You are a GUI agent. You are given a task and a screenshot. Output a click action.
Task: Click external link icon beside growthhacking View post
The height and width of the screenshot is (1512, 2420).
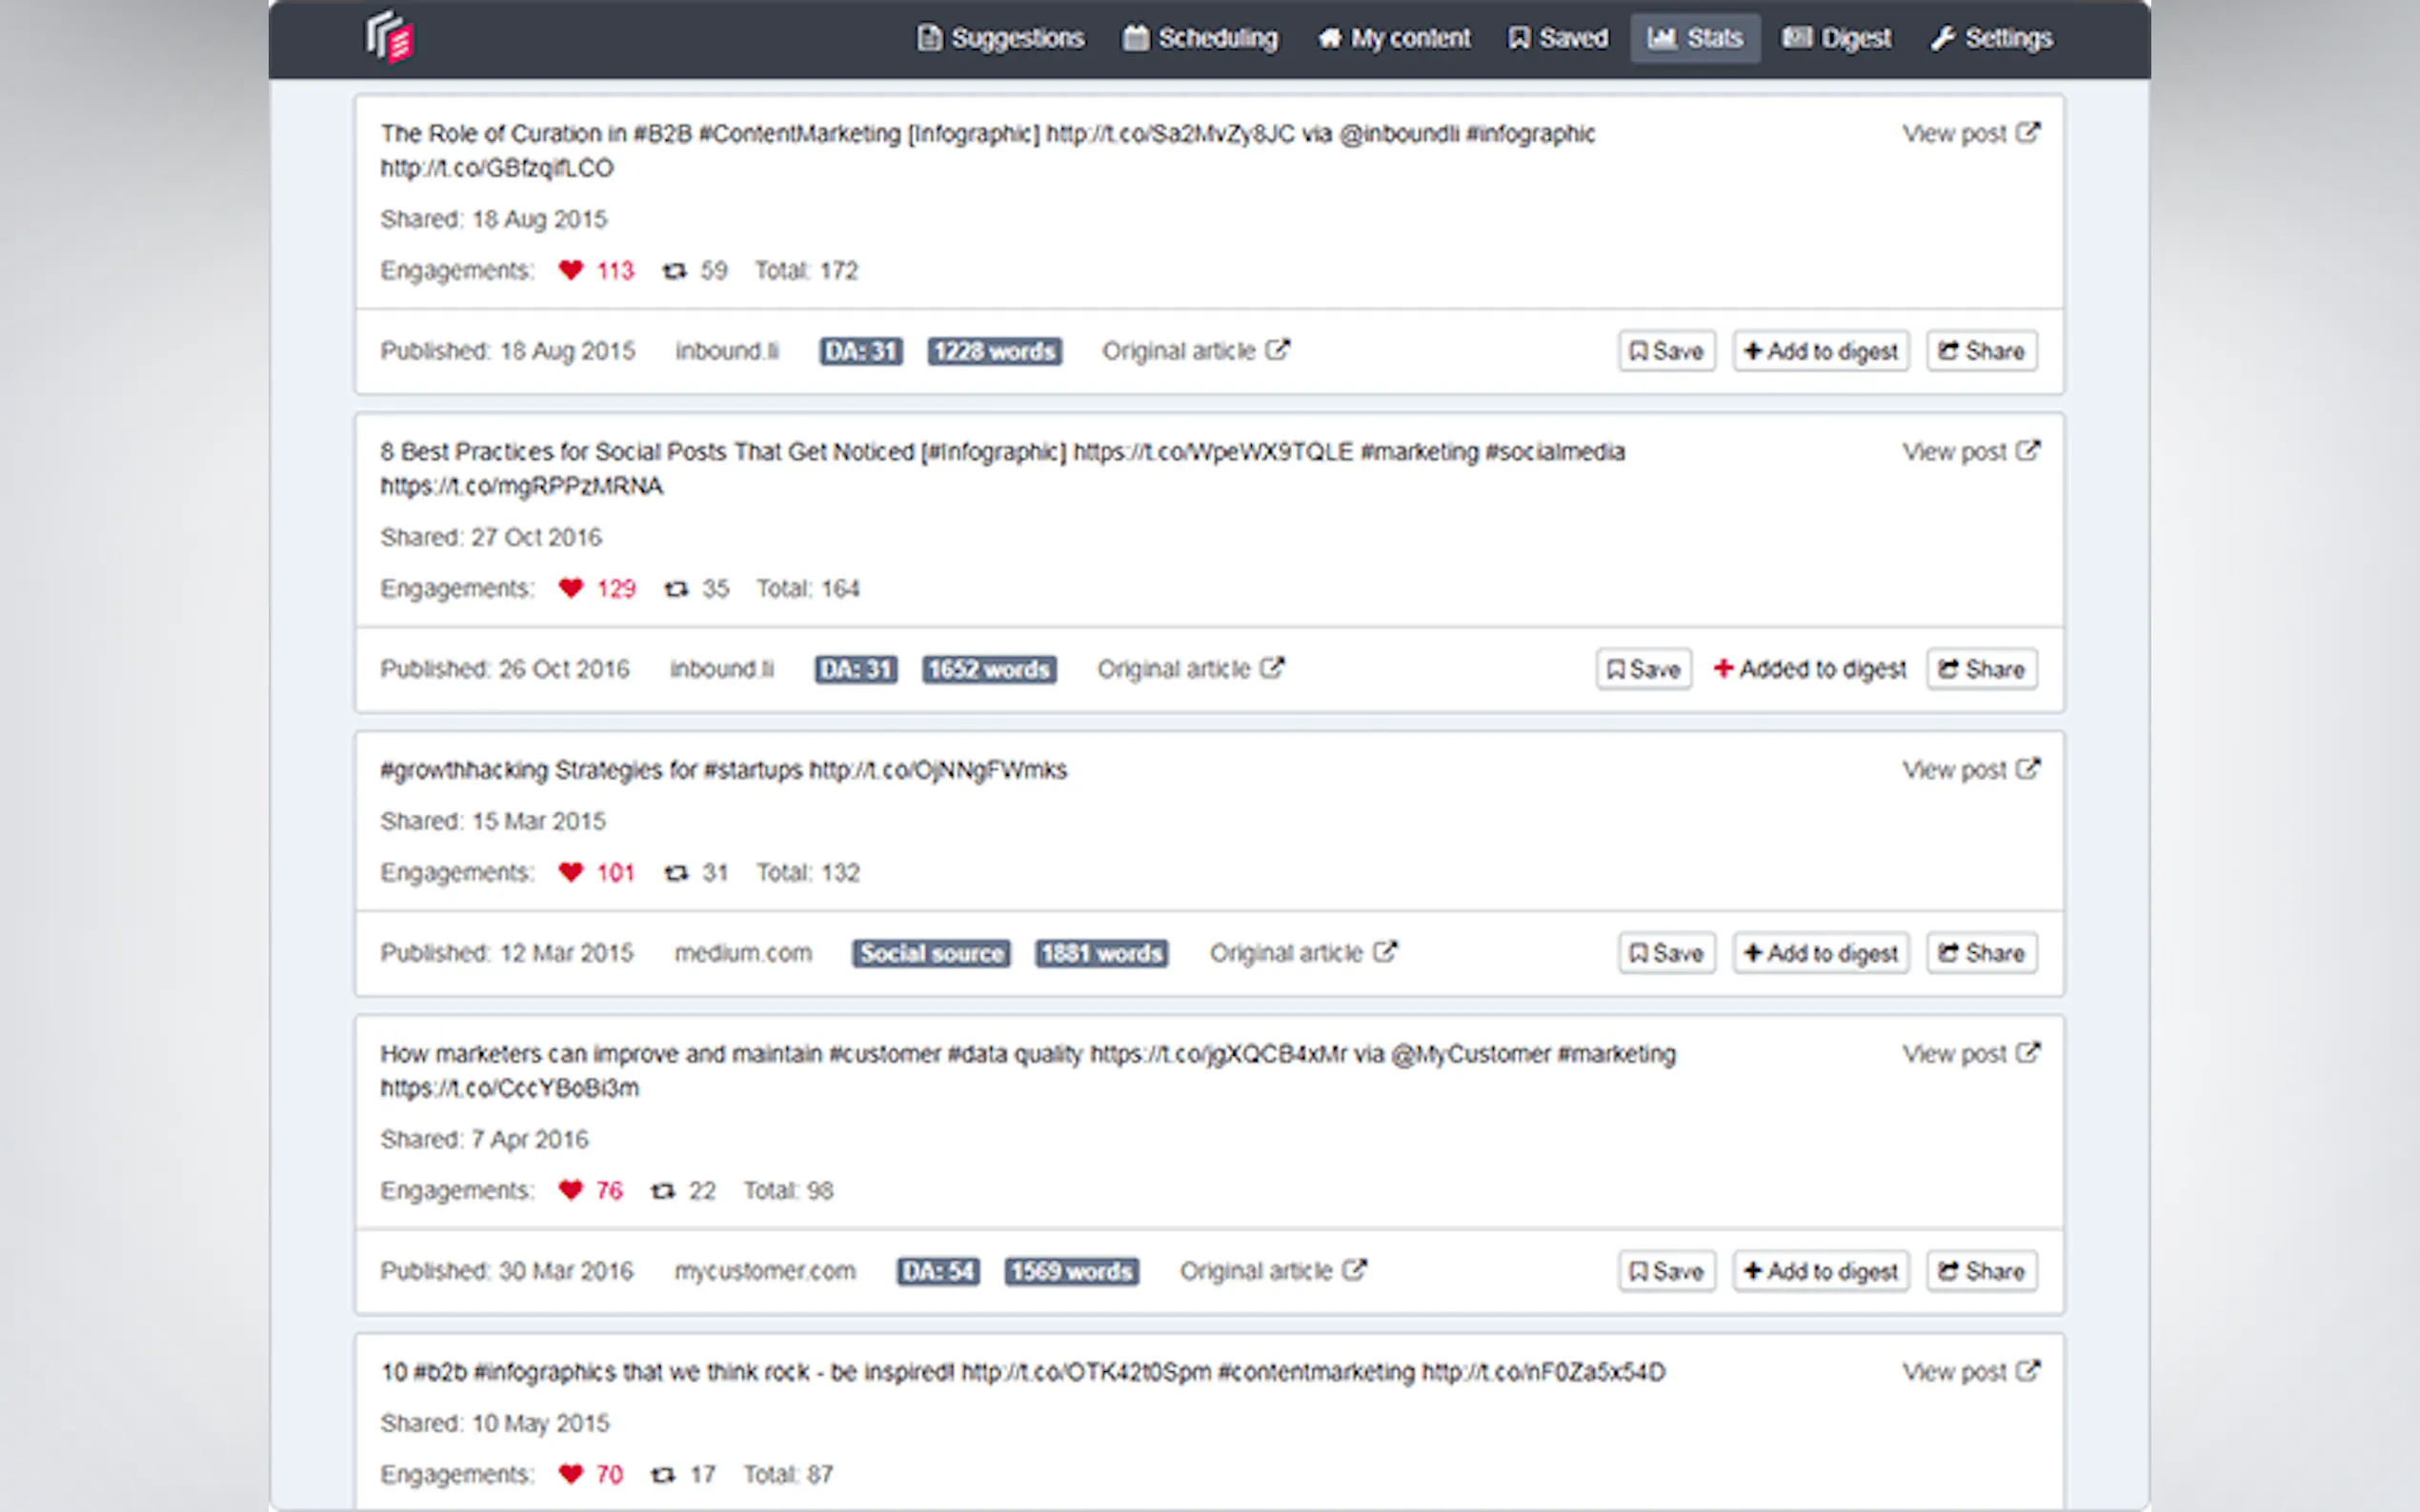click(2027, 769)
